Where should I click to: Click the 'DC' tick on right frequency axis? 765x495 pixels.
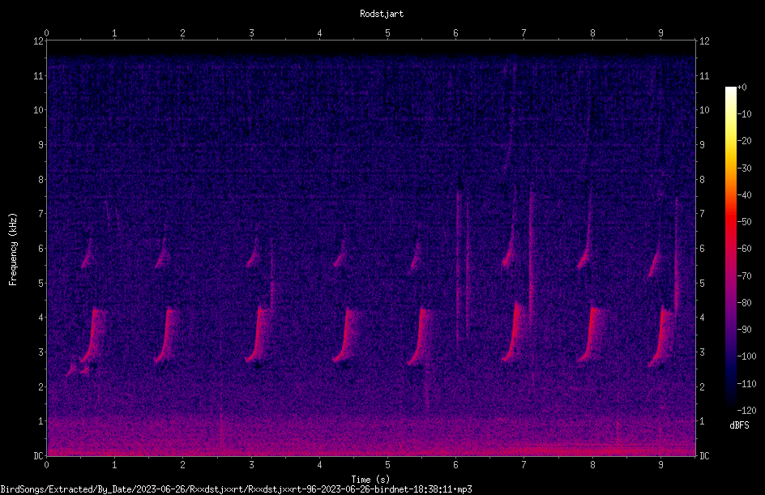point(704,456)
